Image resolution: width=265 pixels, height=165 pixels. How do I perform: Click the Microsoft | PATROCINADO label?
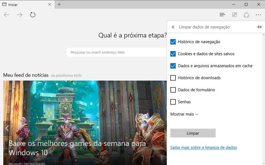27,164
